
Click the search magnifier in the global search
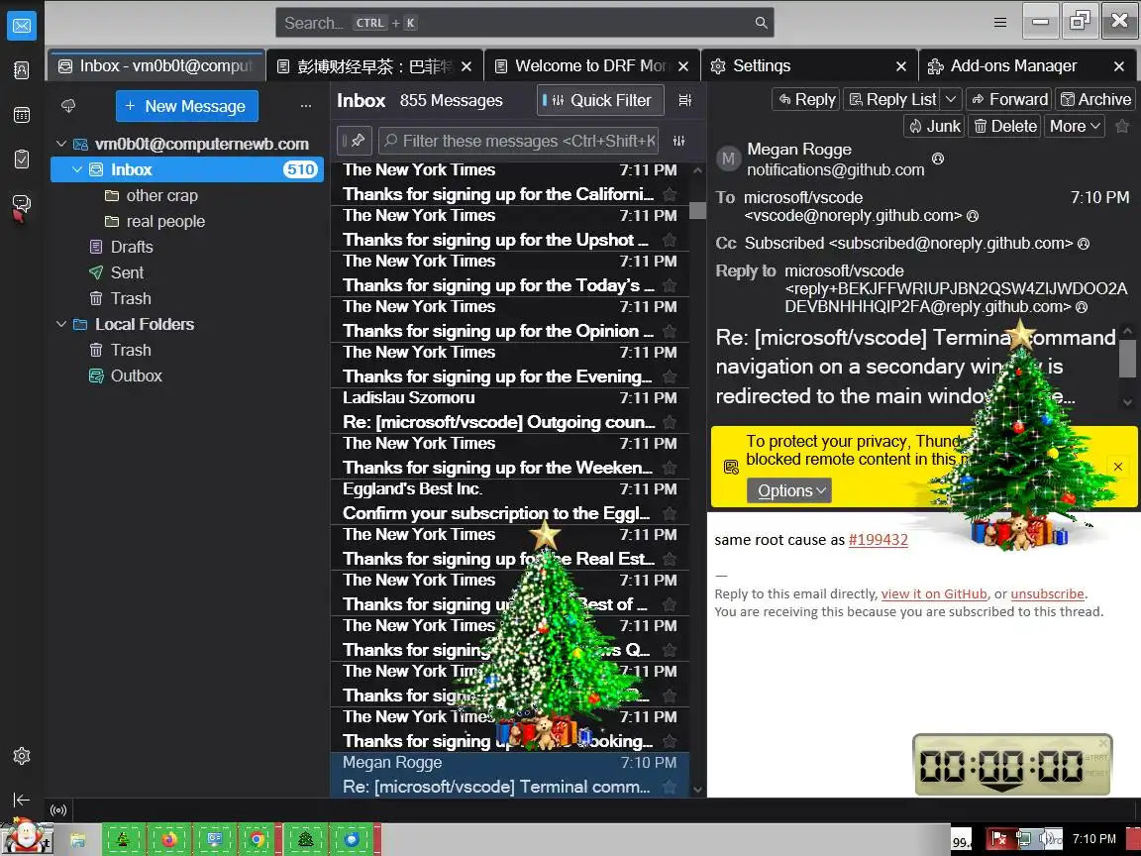click(x=761, y=23)
